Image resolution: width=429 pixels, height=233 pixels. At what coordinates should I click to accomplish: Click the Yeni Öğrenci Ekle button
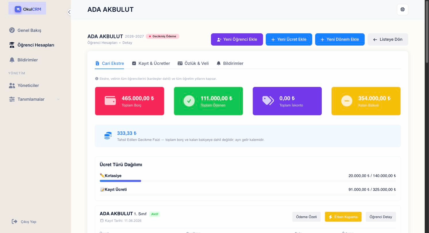[237, 39]
